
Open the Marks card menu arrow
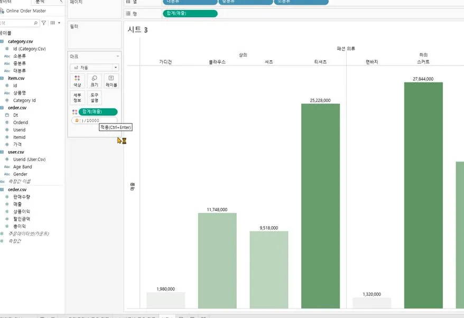117,56
